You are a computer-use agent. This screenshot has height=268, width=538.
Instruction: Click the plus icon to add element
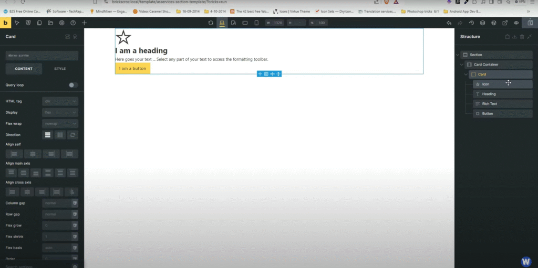[x=85, y=23]
